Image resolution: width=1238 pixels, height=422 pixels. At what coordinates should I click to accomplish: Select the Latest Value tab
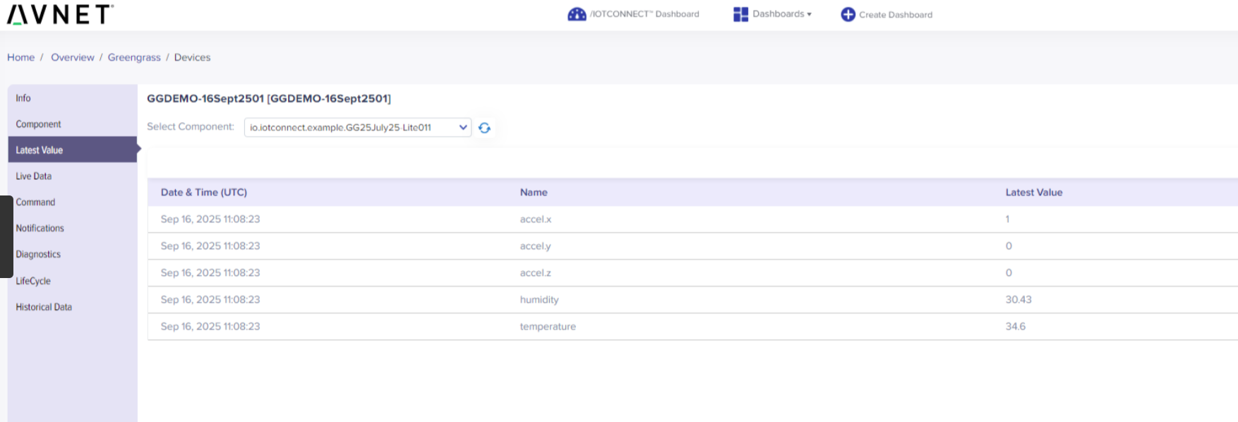[x=40, y=150]
